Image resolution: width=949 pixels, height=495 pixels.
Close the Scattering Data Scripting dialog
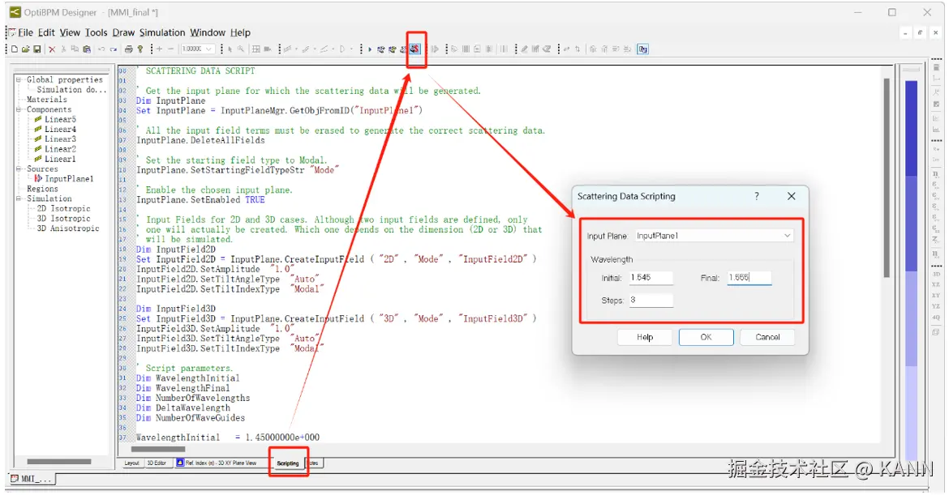[x=791, y=196]
